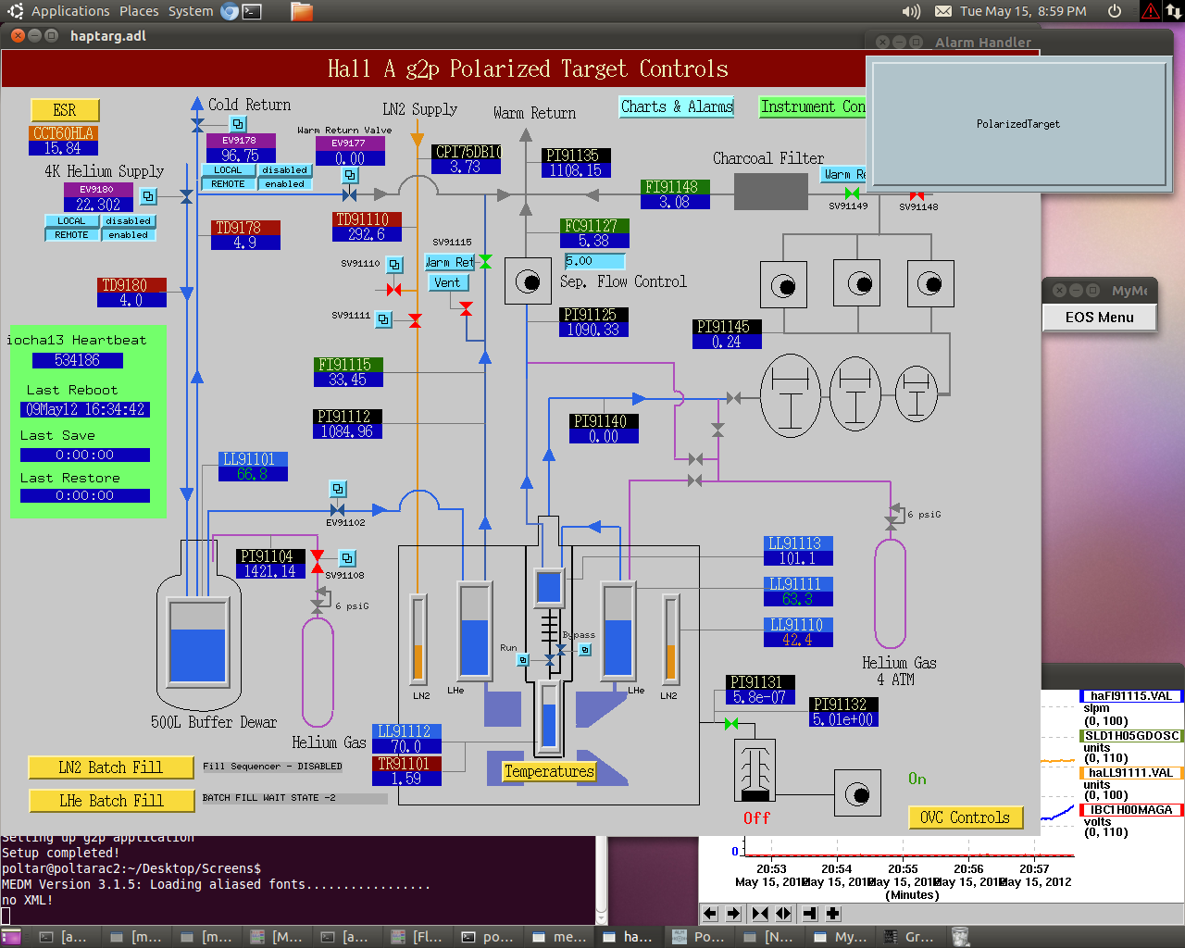Click the pump symbol next to OVC Controls
This screenshot has width=1185, height=948.
click(x=858, y=793)
